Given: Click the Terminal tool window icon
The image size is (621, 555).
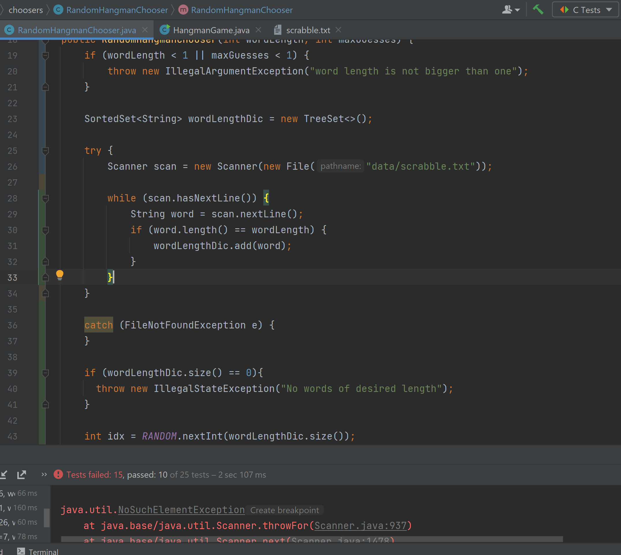Looking at the screenshot, I should pyautogui.click(x=21, y=551).
